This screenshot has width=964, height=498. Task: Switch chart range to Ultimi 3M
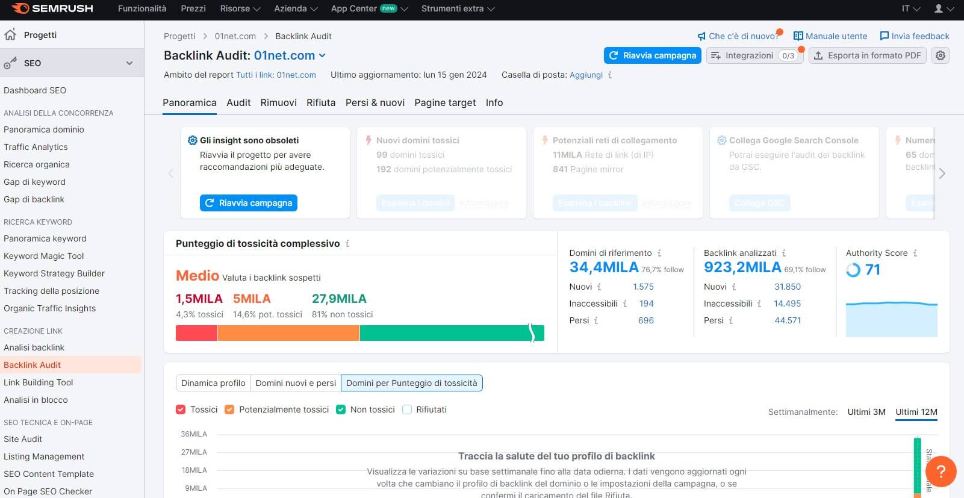tap(866, 412)
